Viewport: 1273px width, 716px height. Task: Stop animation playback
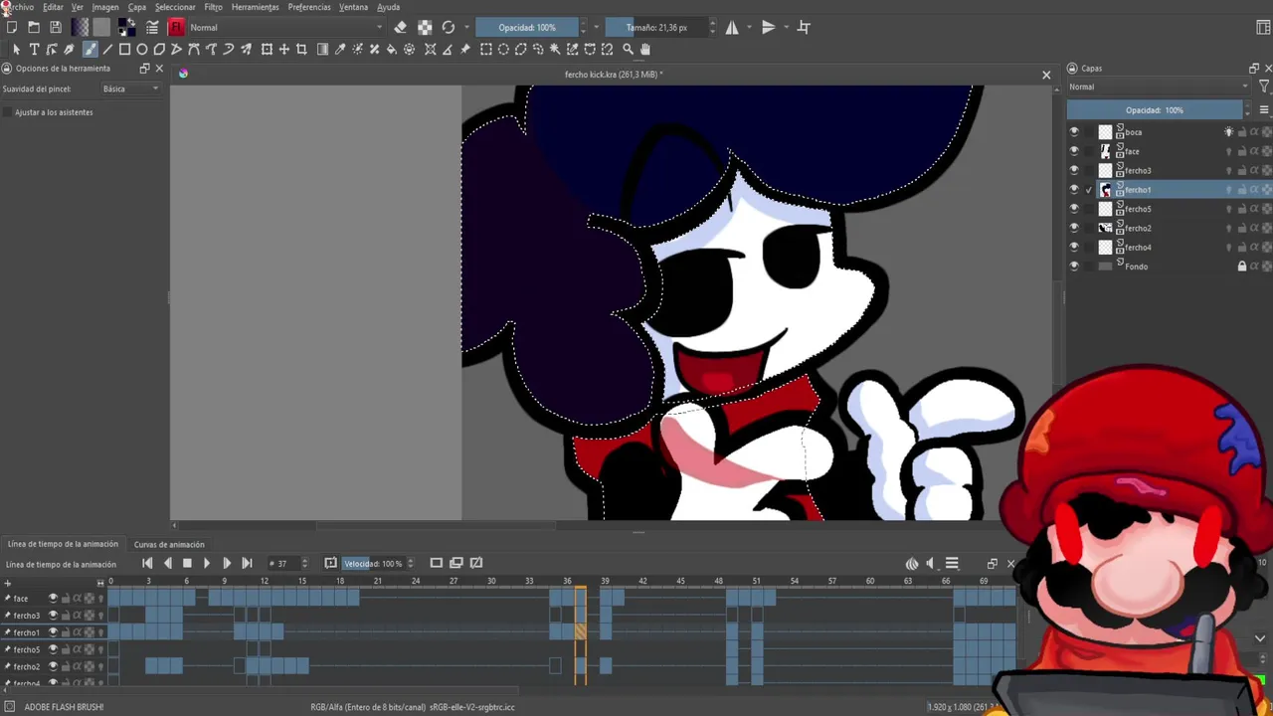(187, 564)
